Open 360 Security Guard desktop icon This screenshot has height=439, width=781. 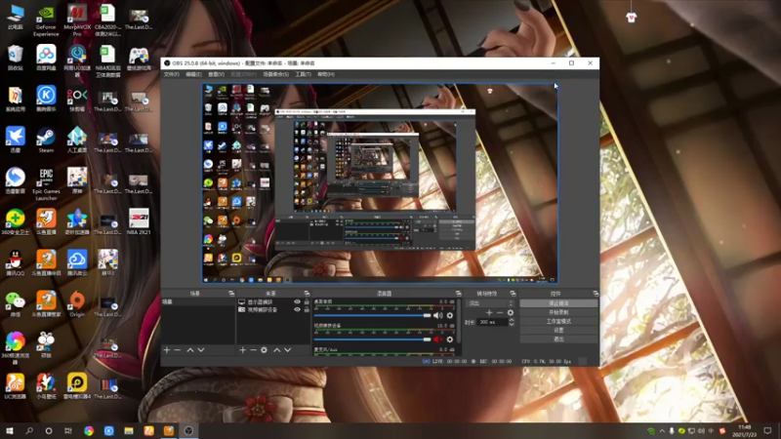tap(15, 222)
